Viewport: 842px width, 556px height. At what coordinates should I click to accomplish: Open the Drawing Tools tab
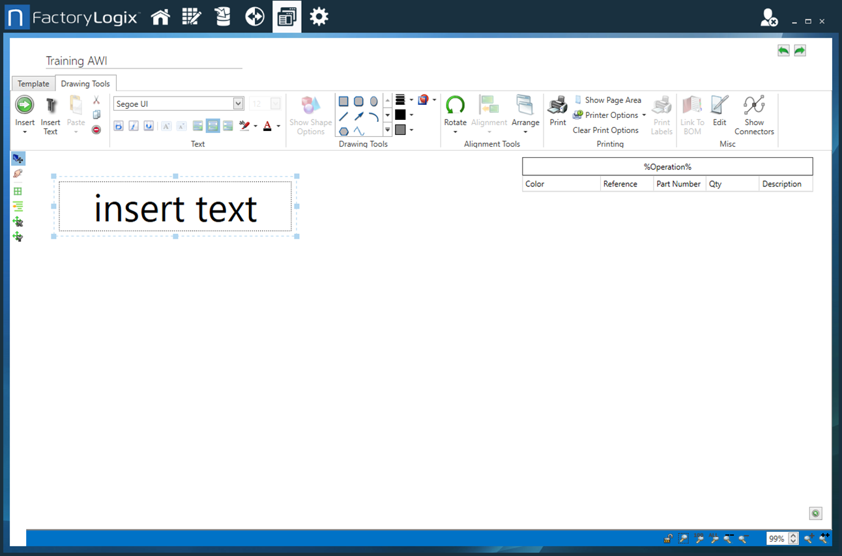[x=85, y=83]
